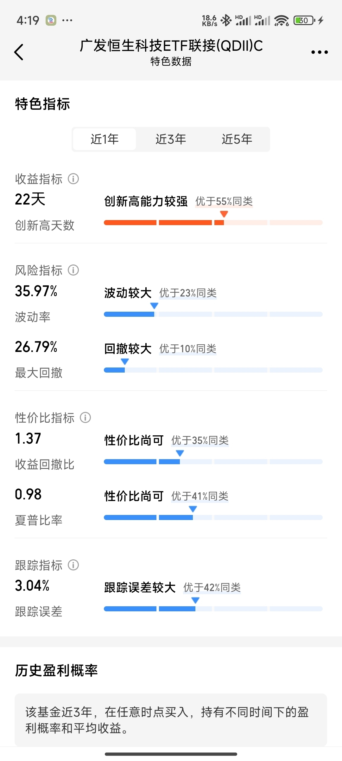
Task: Tap the orange marker on 创新高 bar
Action: point(224,214)
